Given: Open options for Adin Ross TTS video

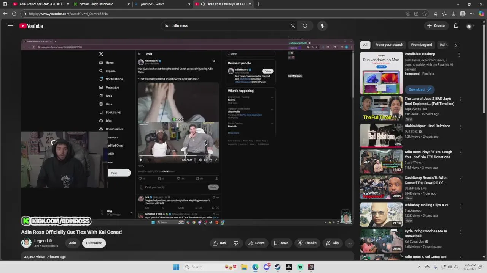Looking at the screenshot, I should click(x=460, y=153).
